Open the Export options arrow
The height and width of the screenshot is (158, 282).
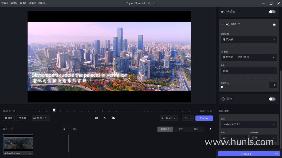point(276,154)
